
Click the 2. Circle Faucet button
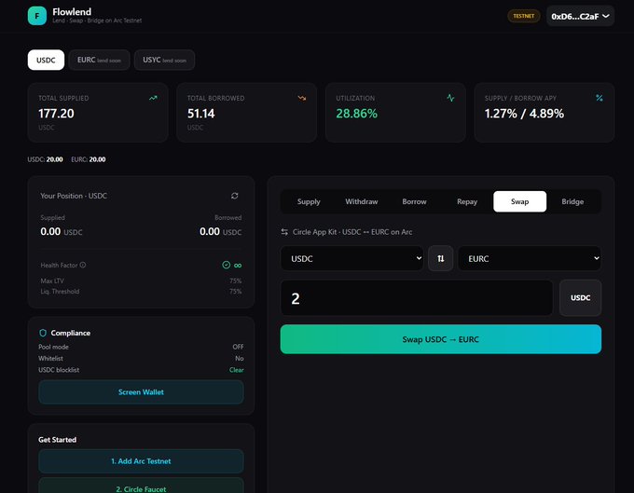coord(141,486)
